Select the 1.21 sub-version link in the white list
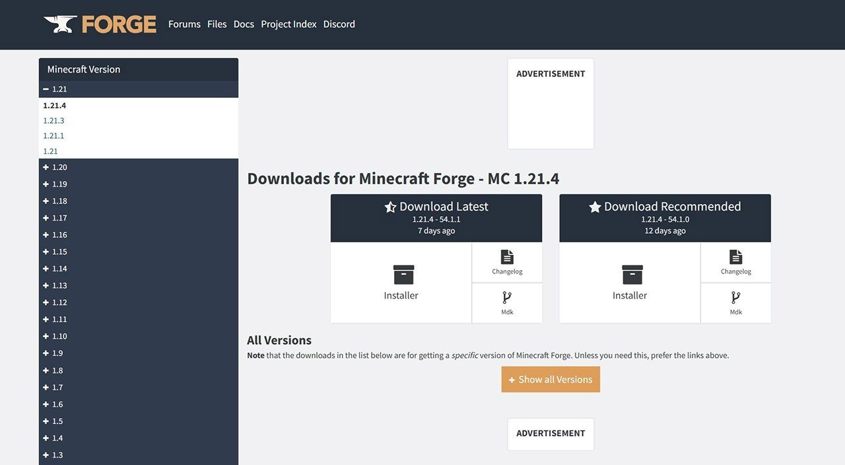845x465 pixels. point(50,151)
